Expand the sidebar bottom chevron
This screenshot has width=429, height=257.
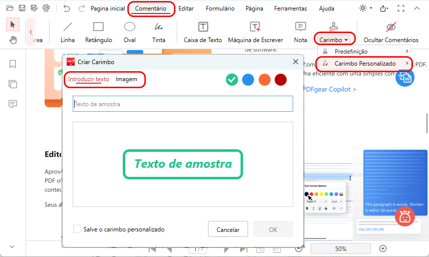(x=12, y=246)
